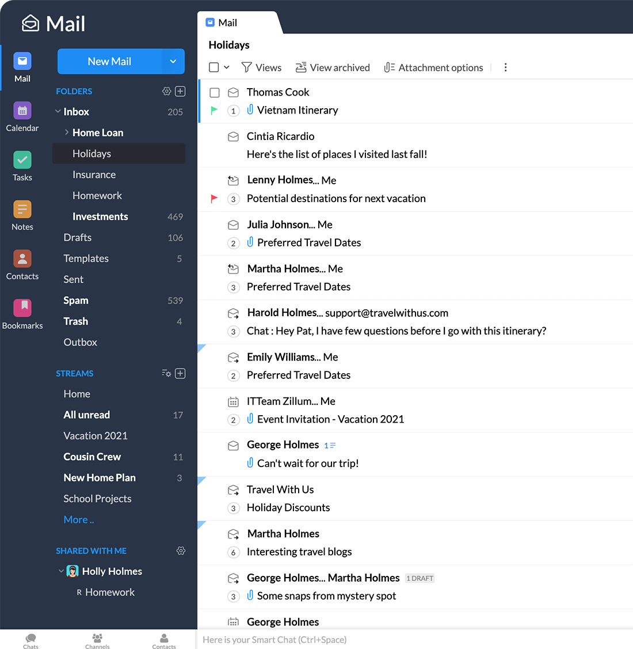Expand the Home Loan folder
The image size is (633, 649).
[67, 132]
